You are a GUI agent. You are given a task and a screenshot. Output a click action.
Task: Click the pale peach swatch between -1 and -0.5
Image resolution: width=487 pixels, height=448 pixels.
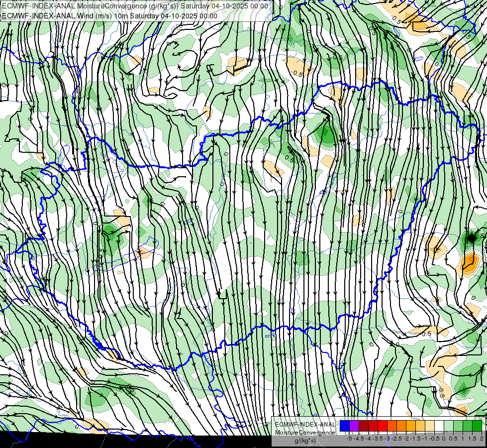[430, 426]
